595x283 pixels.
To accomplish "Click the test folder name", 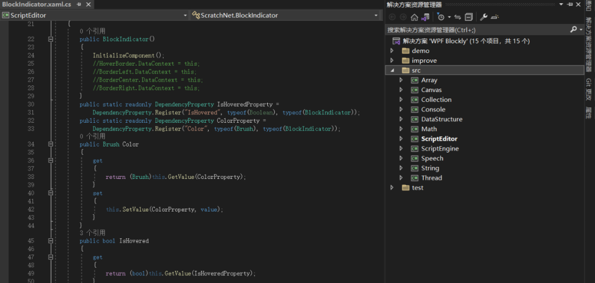I will (418, 188).
